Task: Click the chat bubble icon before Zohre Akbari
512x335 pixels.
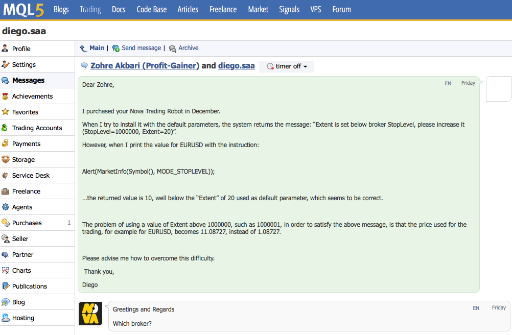Action: click(x=84, y=65)
